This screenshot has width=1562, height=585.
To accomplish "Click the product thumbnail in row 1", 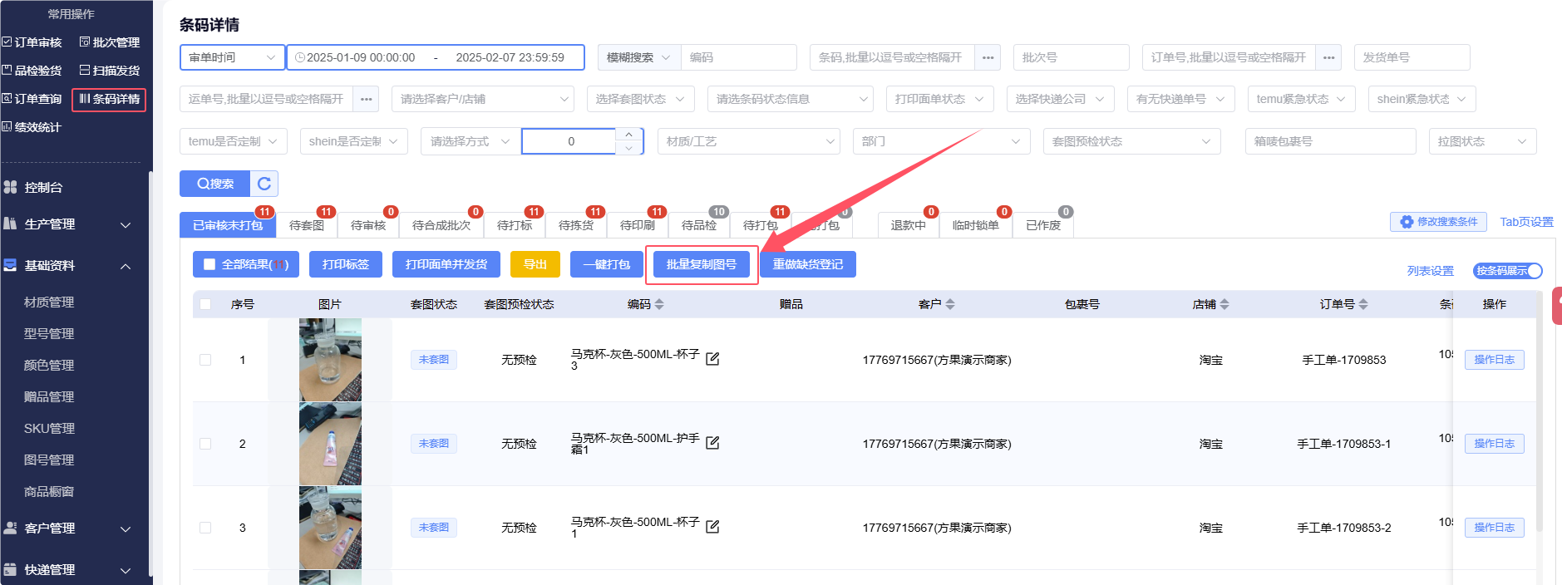I will click(x=330, y=360).
